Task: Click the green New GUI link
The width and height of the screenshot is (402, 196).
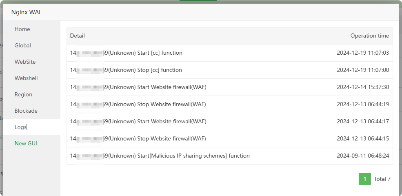Action: click(26, 144)
